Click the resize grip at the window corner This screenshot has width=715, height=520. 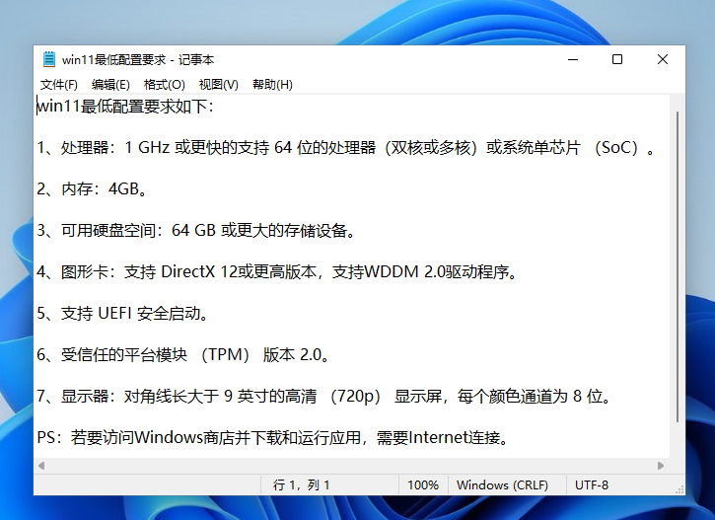pos(679,489)
